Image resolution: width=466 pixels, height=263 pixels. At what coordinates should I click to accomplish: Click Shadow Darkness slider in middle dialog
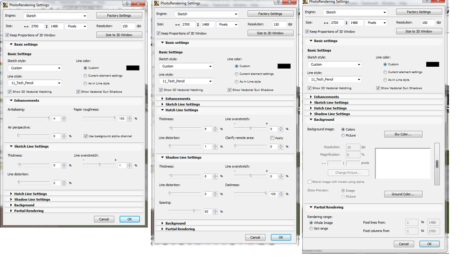point(251,193)
